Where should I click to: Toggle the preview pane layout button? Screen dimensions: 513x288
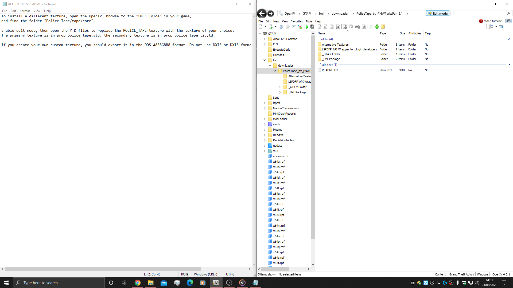point(501,27)
